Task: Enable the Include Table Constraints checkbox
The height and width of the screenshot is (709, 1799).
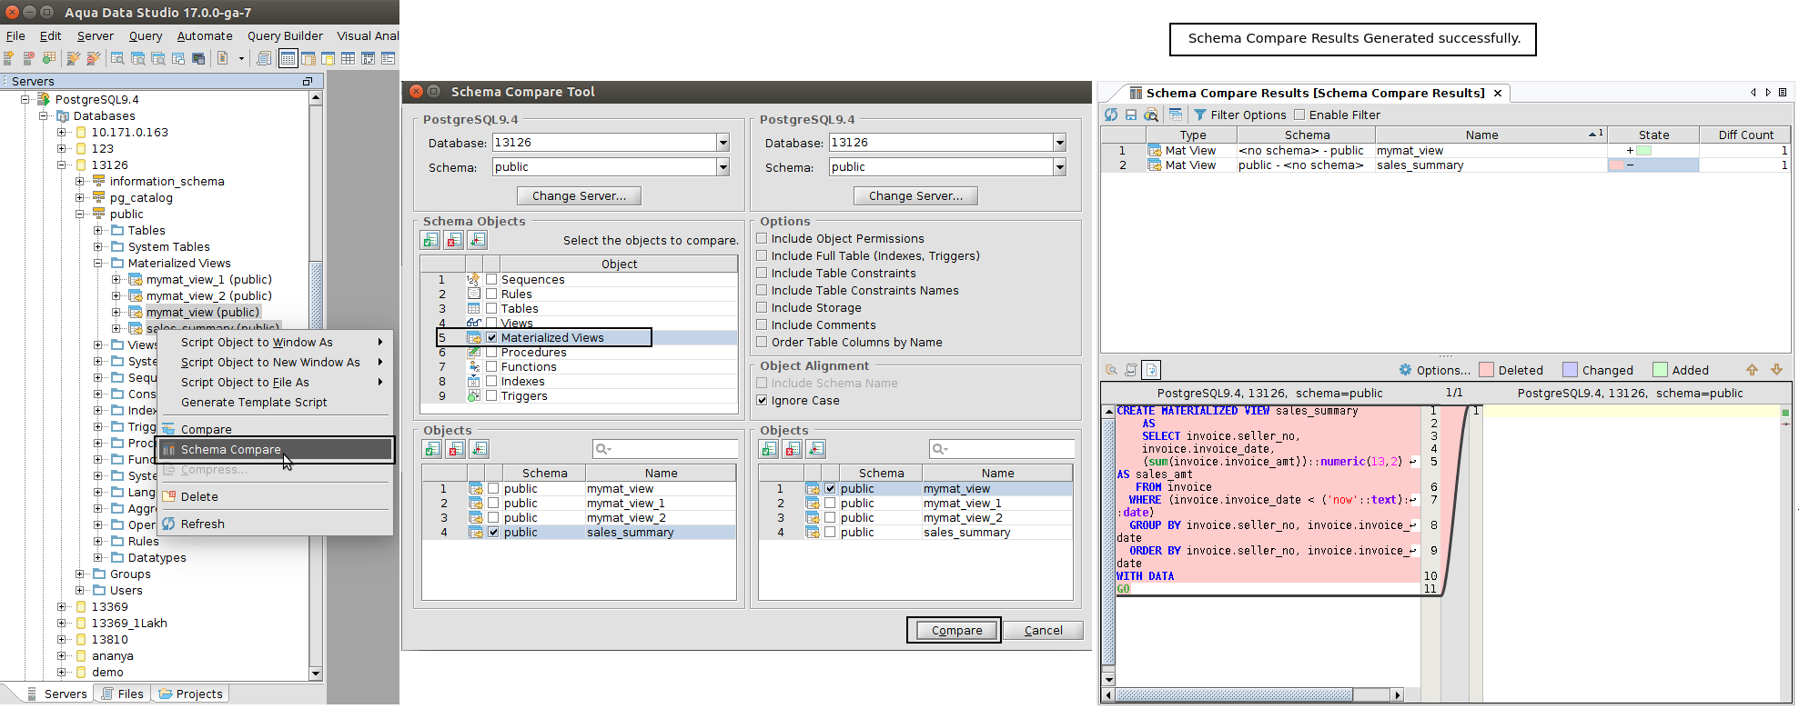Action: 763,273
